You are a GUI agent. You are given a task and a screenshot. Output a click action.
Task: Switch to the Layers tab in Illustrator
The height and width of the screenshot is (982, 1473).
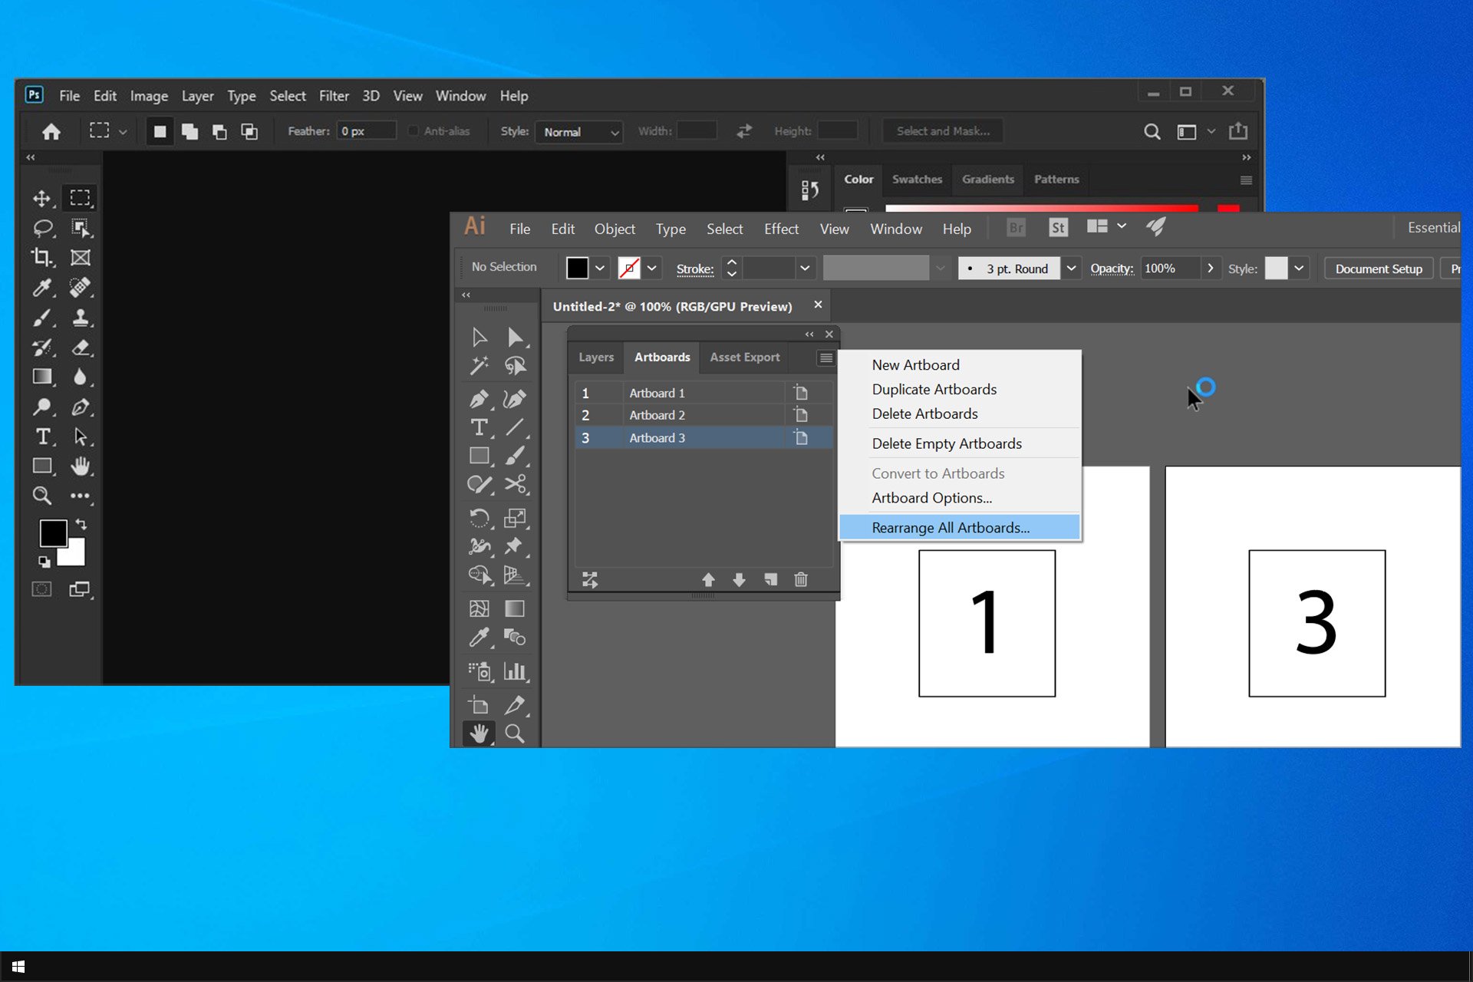(x=596, y=358)
